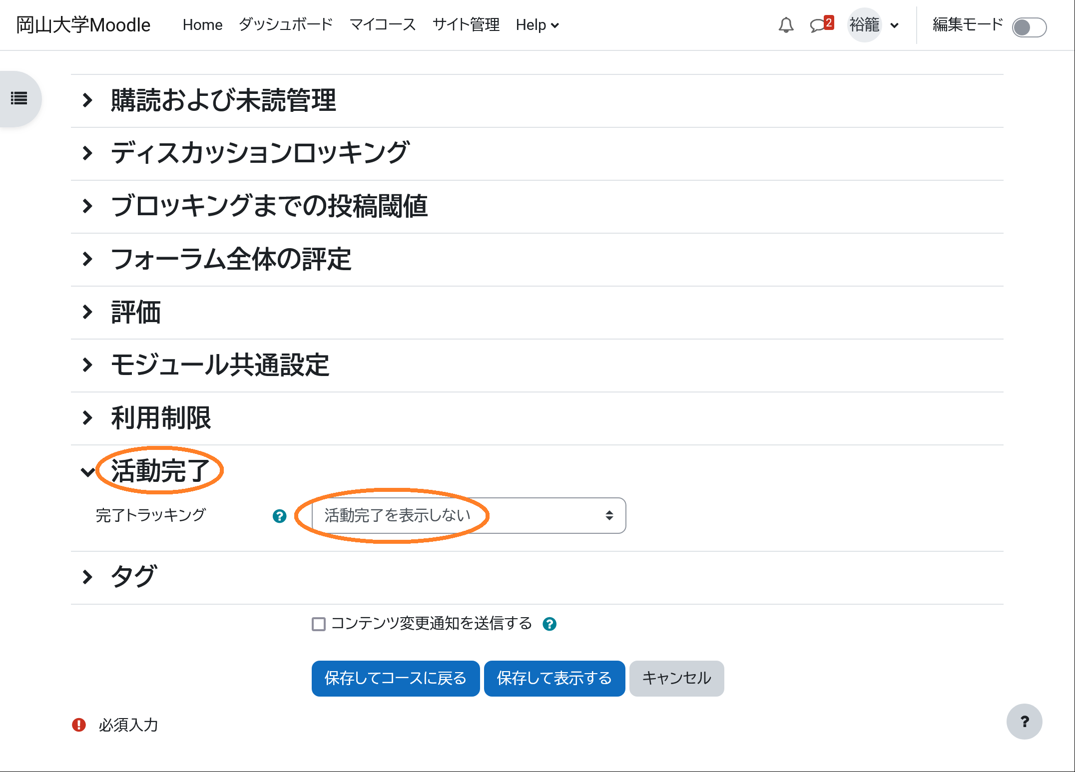The height and width of the screenshot is (772, 1075).
Task: Expand the ディスカッションロッキング section
Action: point(87,153)
